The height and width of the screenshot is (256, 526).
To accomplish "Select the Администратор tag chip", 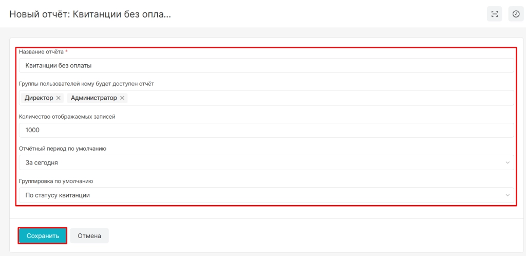I will [x=97, y=98].
